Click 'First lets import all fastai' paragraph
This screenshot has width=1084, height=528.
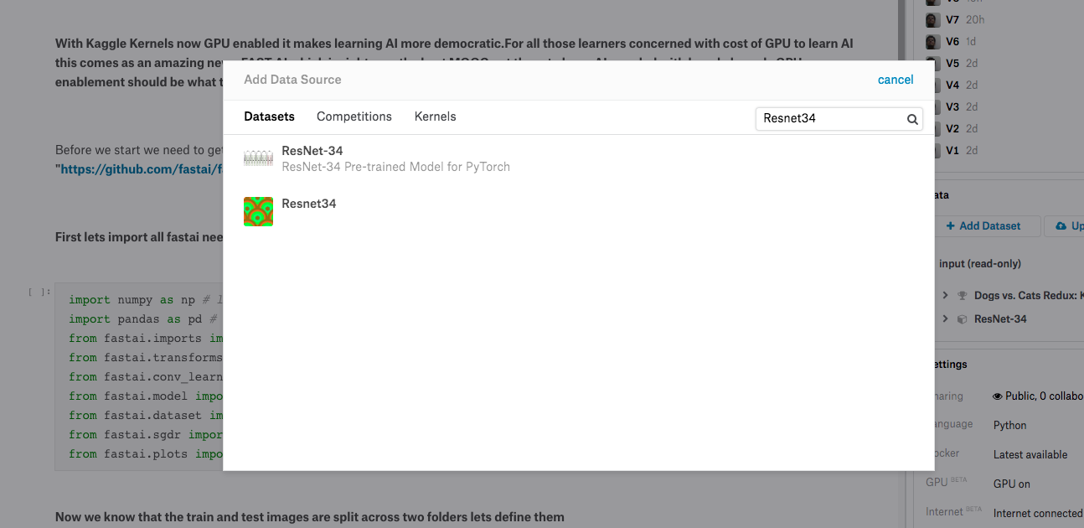point(139,237)
